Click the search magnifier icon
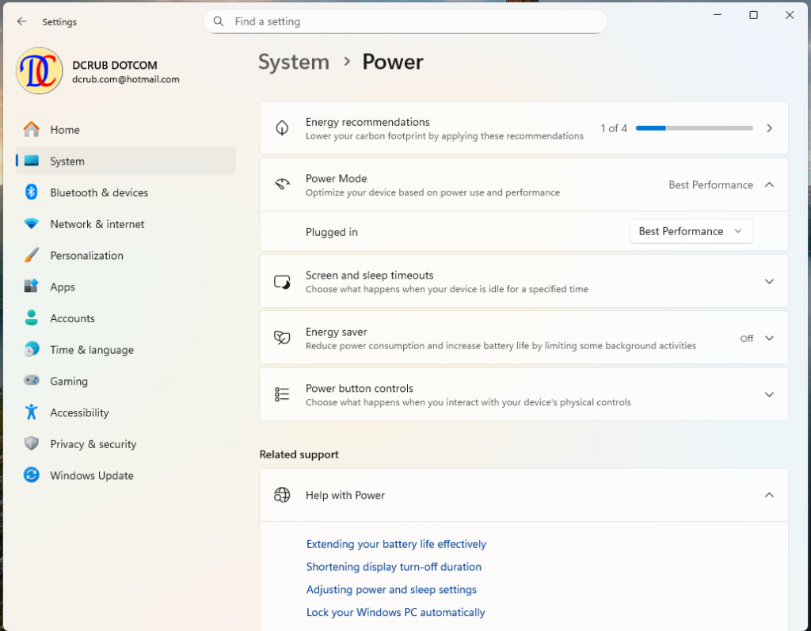The image size is (811, 631). pyautogui.click(x=219, y=21)
